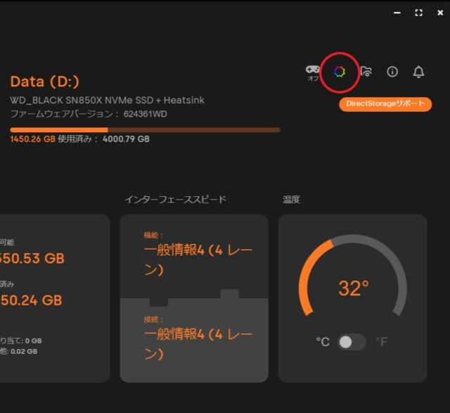Switch the temperature unit toggle between °C and °F
This screenshot has width=450, height=413.
[352, 342]
